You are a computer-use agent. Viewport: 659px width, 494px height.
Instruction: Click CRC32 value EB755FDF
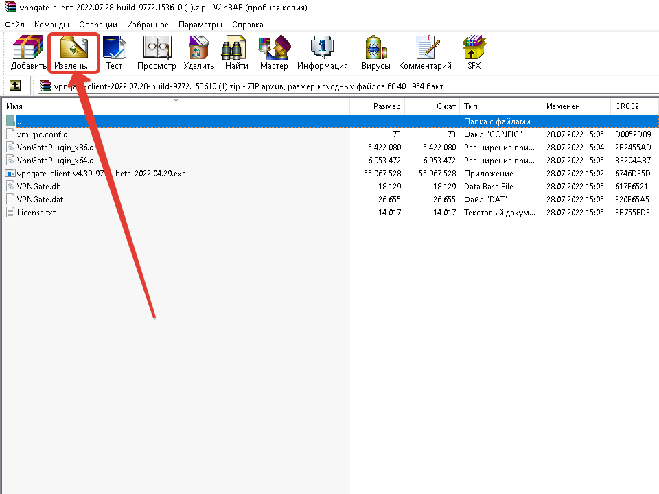click(632, 213)
